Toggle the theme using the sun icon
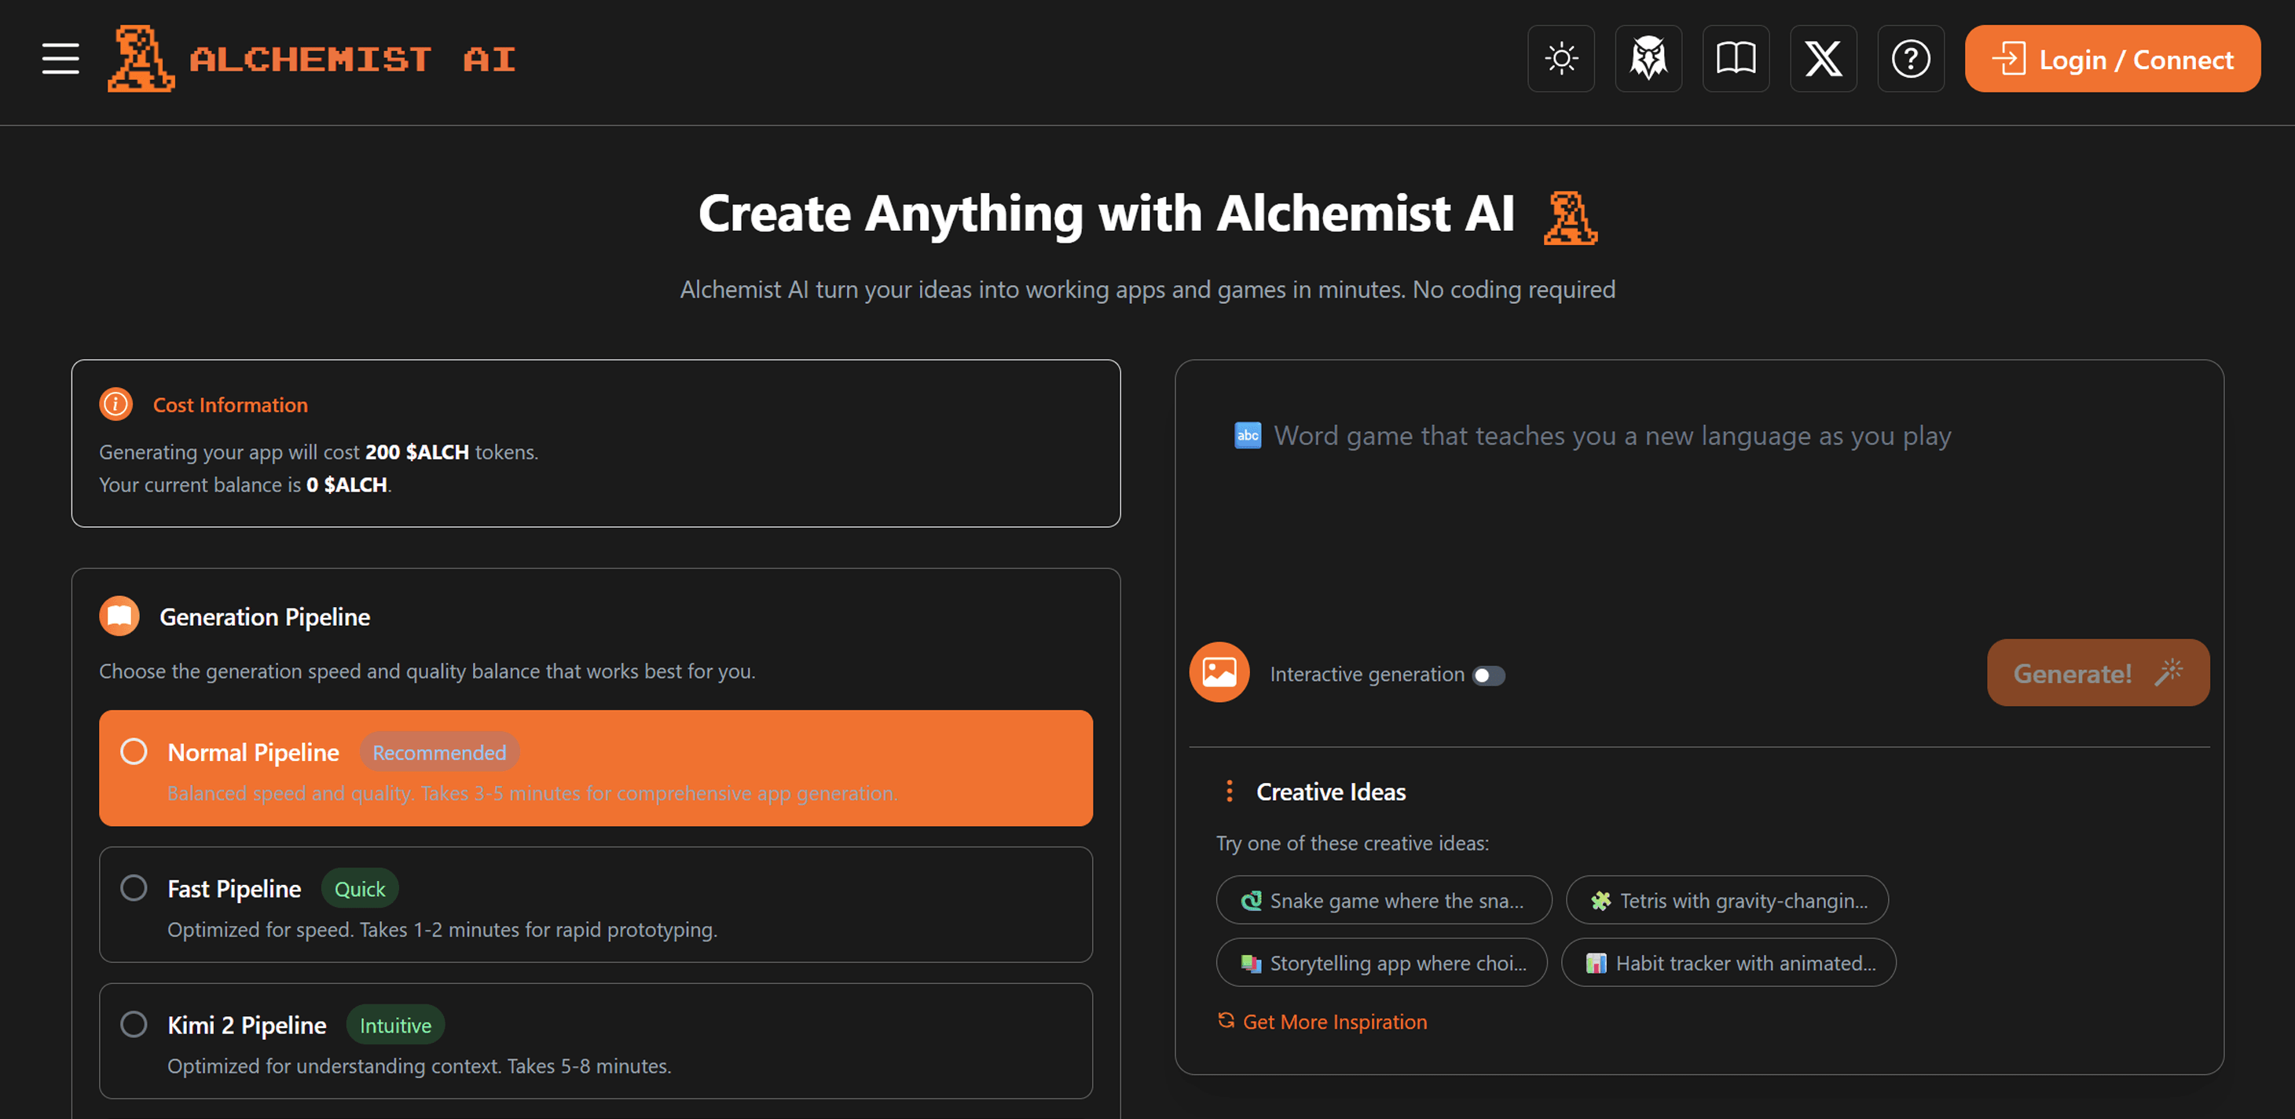 (1561, 59)
